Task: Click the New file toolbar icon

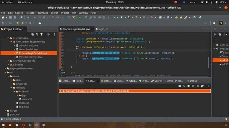Action: tap(3, 17)
